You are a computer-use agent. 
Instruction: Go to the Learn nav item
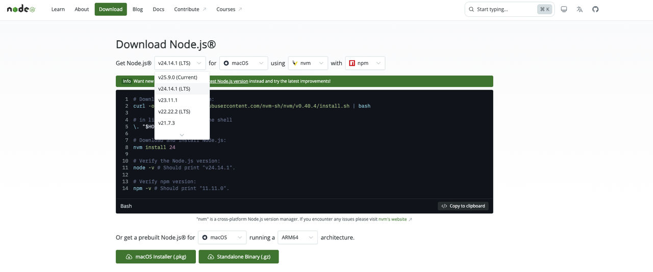coord(58,9)
